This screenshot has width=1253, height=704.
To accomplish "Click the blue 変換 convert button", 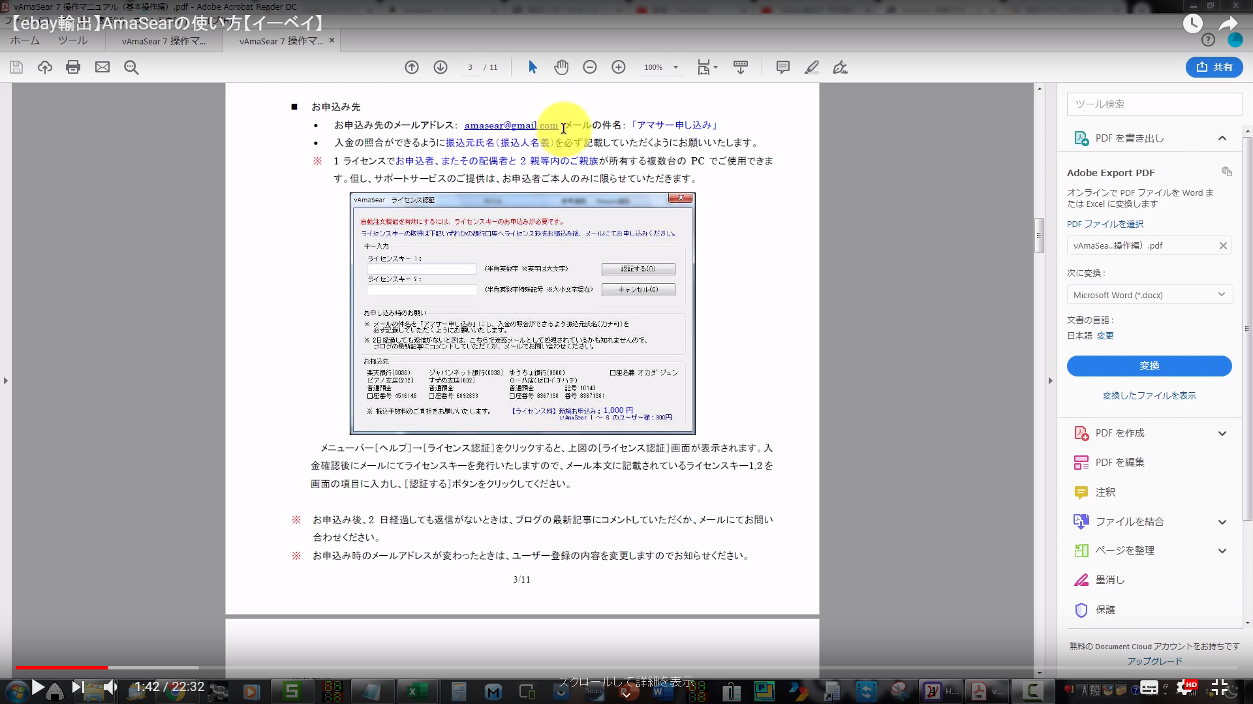I will click(x=1149, y=366).
